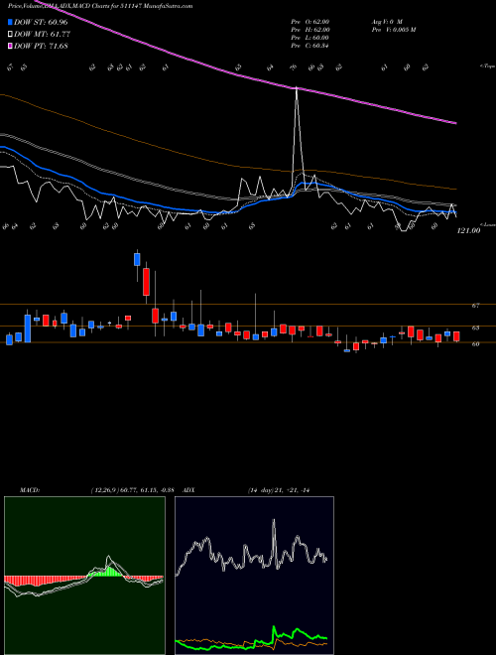The image size is (496, 655).
Task: Select the 'DOW ST: 60.96' legend label
Action: pos(41,22)
